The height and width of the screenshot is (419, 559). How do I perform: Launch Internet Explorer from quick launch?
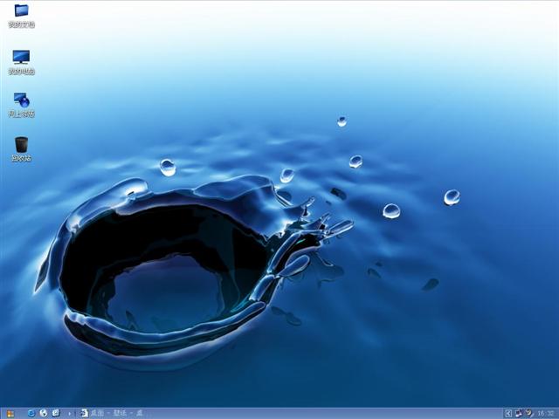(31, 413)
